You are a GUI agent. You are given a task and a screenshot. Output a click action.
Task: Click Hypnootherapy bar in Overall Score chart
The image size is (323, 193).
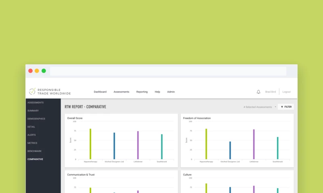[90, 144]
